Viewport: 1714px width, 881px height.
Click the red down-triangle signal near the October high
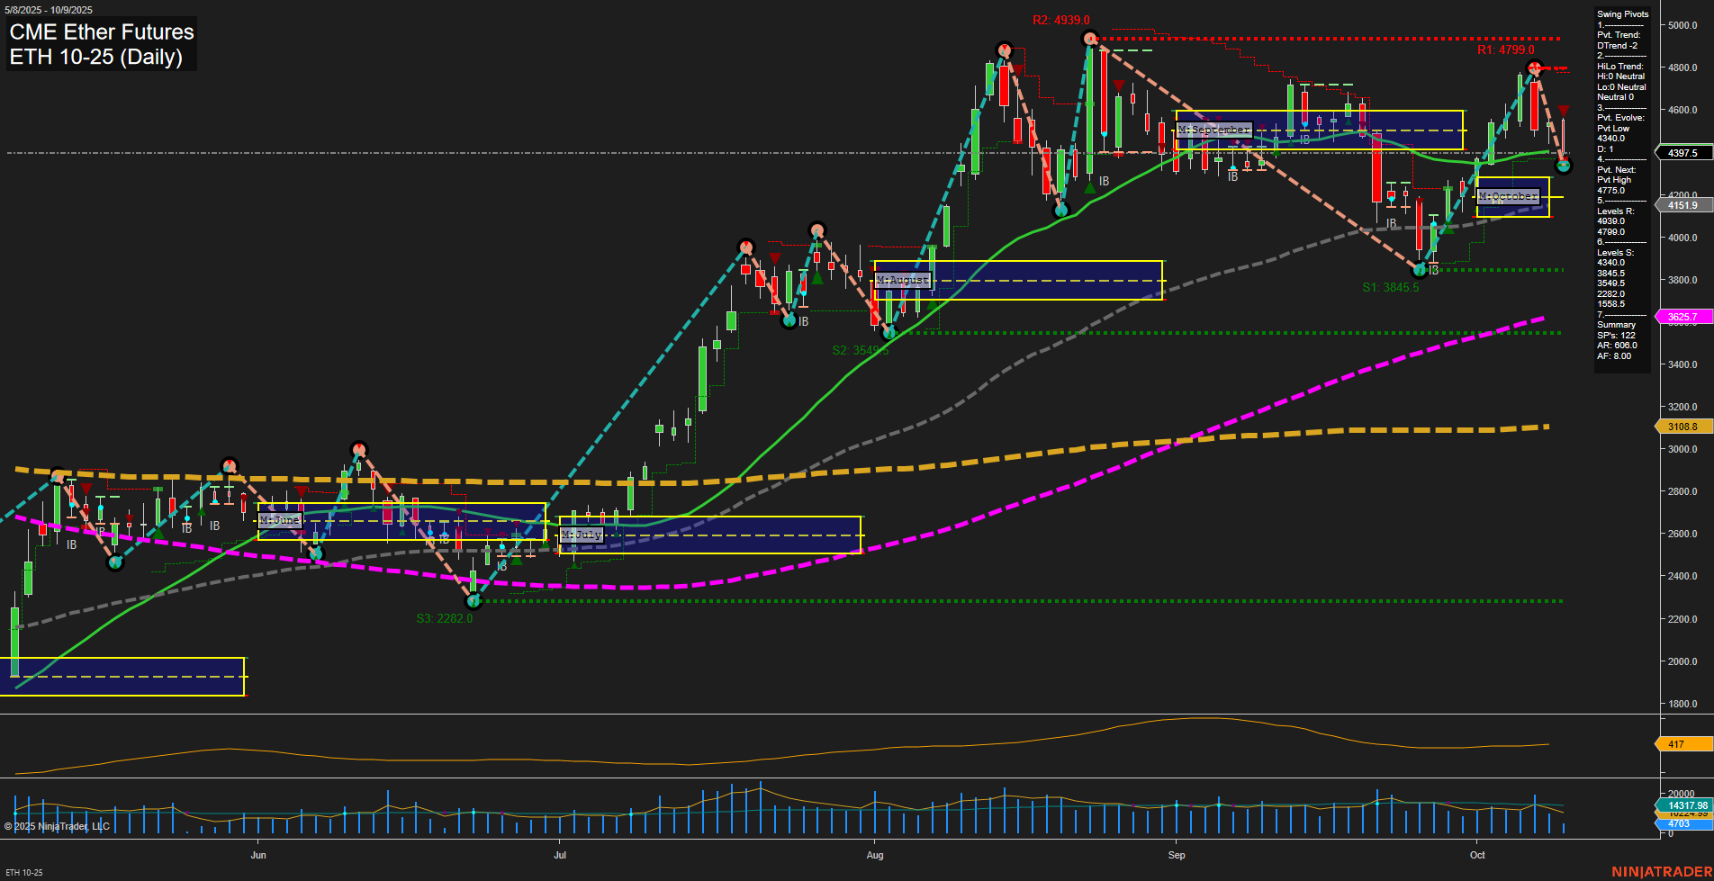[x=1563, y=112]
